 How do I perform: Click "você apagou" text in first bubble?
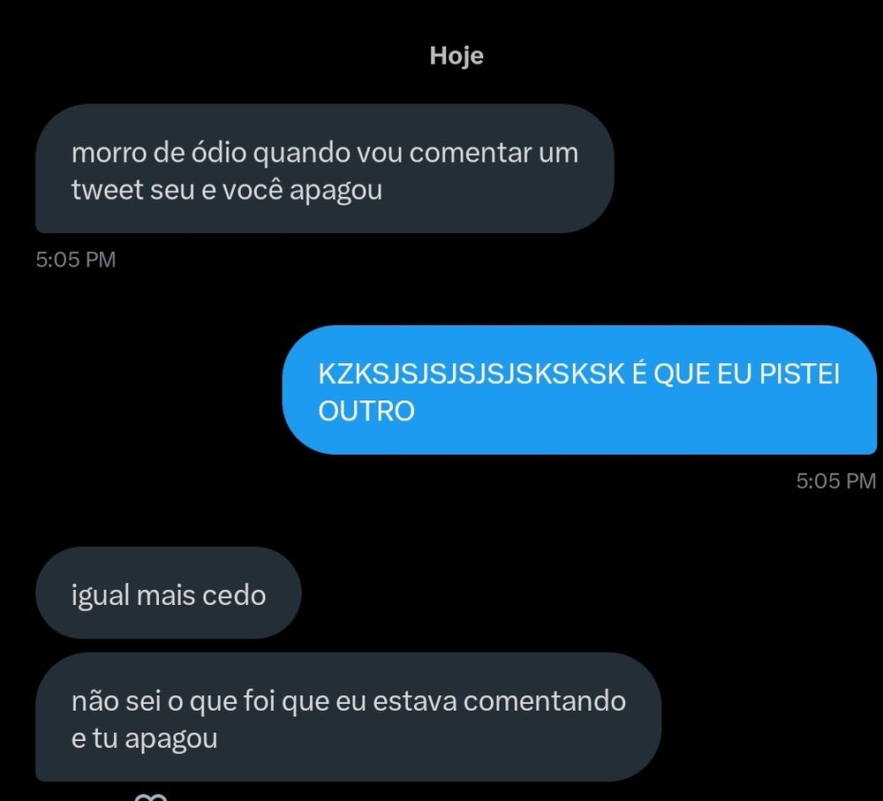[x=302, y=191]
